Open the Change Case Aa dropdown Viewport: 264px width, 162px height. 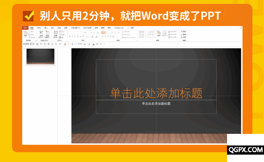point(88,36)
